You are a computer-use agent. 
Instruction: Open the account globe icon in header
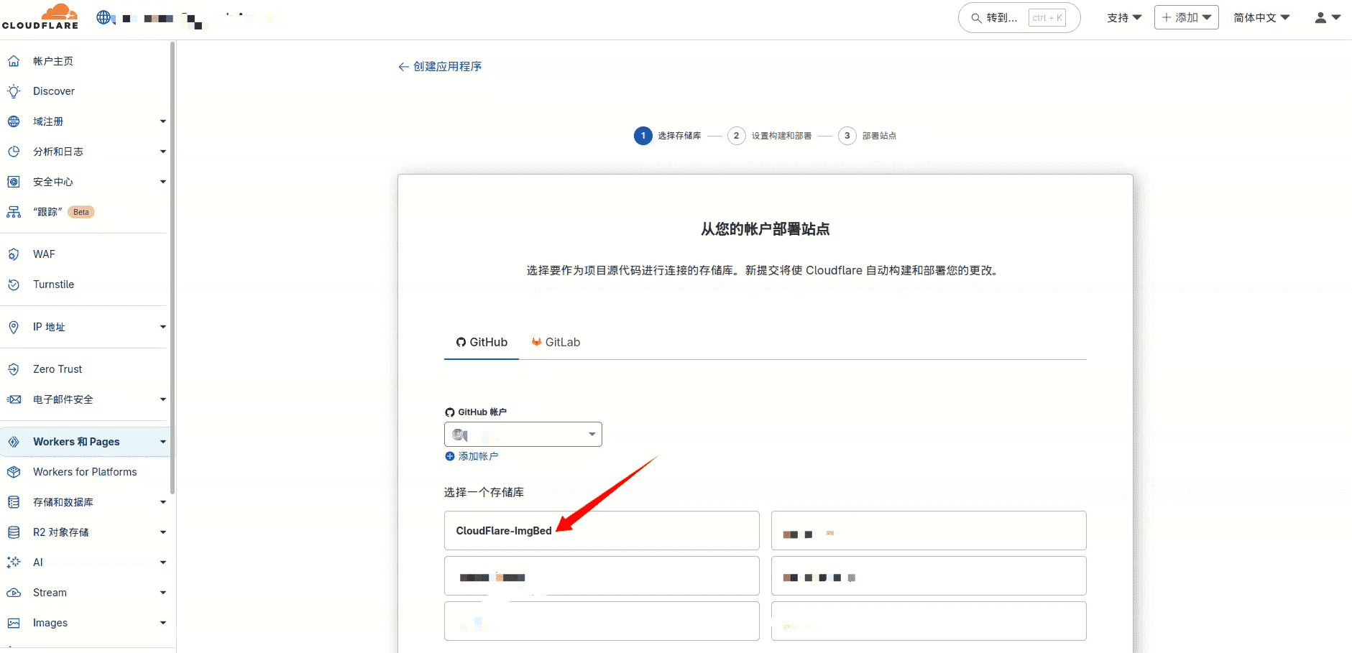(105, 17)
